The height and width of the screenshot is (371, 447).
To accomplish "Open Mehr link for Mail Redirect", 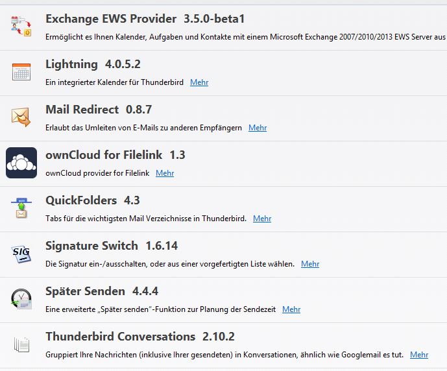I will [258, 128].
